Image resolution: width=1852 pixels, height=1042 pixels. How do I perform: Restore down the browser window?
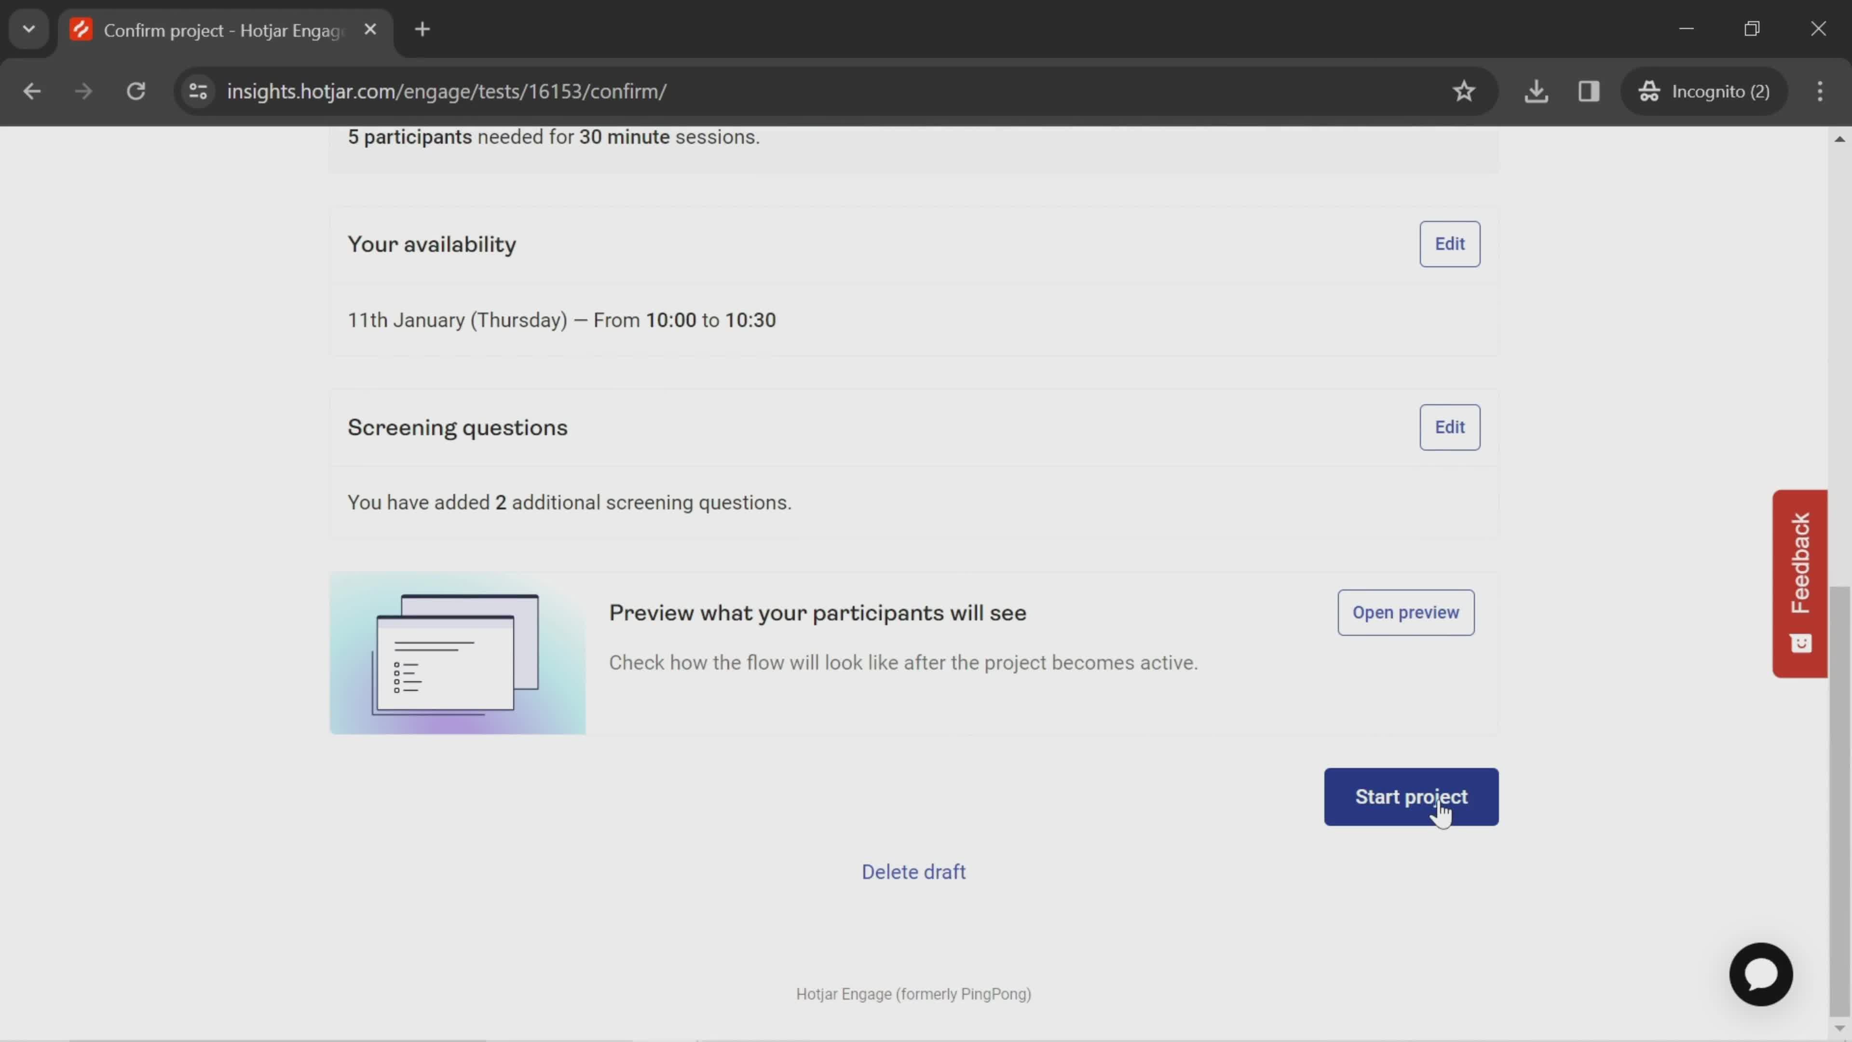[1752, 29]
